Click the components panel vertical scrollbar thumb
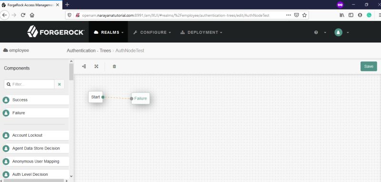 point(71,71)
